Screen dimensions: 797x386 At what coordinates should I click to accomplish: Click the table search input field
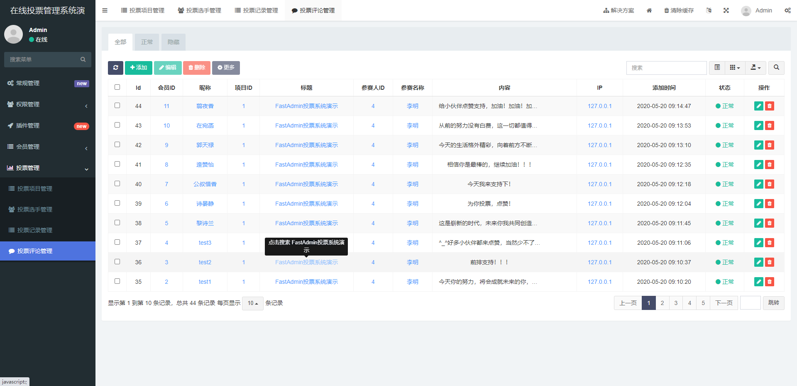point(666,68)
